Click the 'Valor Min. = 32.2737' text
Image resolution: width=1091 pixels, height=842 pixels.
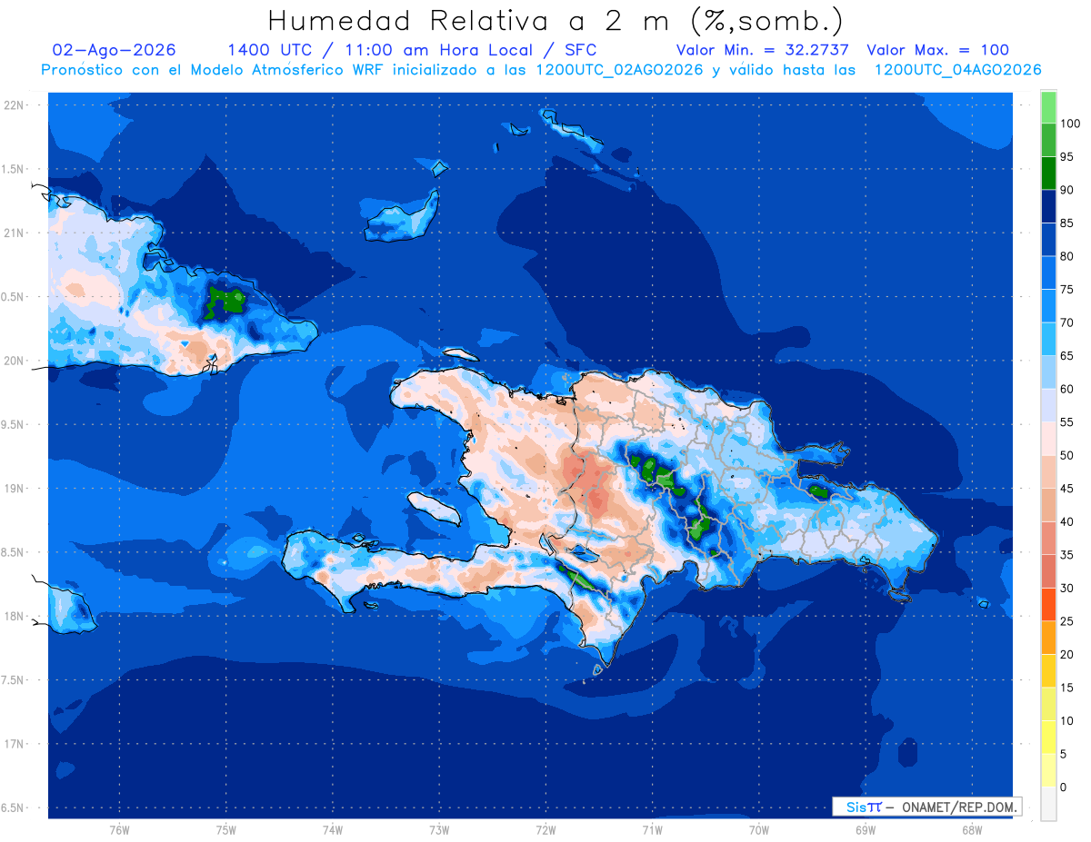(x=764, y=50)
